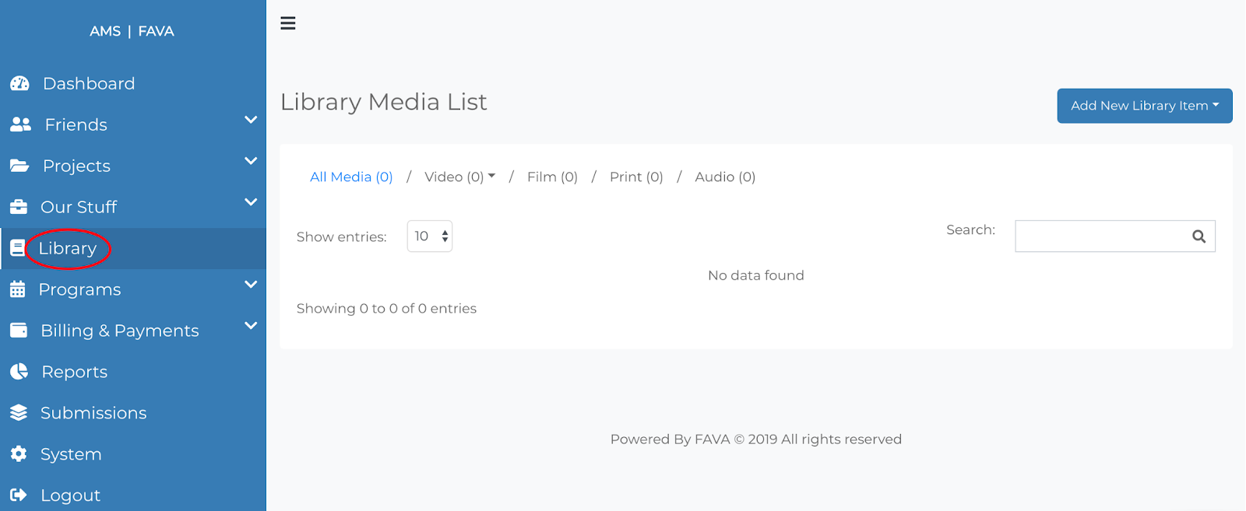The height and width of the screenshot is (511, 1246).
Task: Open the Submissions menu item
Action: (x=93, y=413)
